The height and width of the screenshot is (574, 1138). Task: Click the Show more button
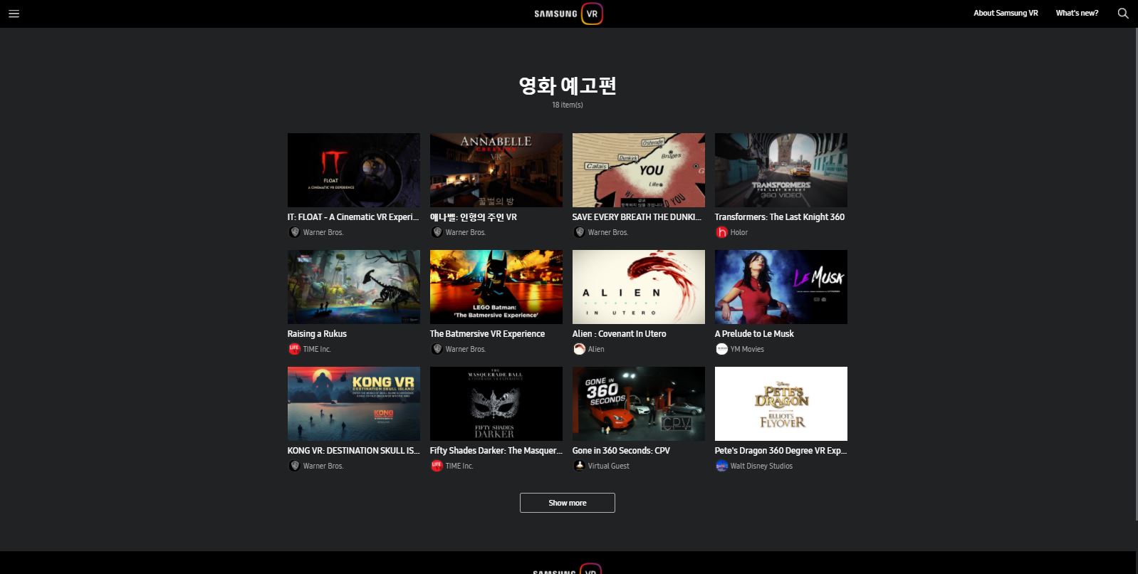point(568,503)
